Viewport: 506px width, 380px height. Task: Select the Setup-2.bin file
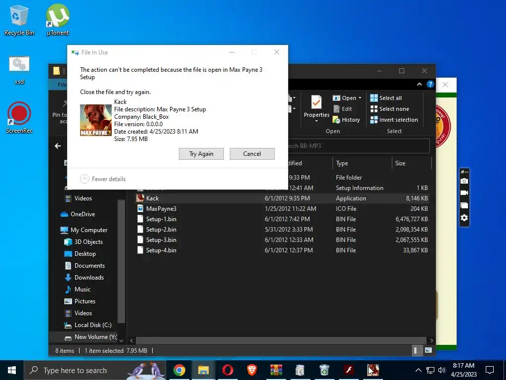(282, 230)
